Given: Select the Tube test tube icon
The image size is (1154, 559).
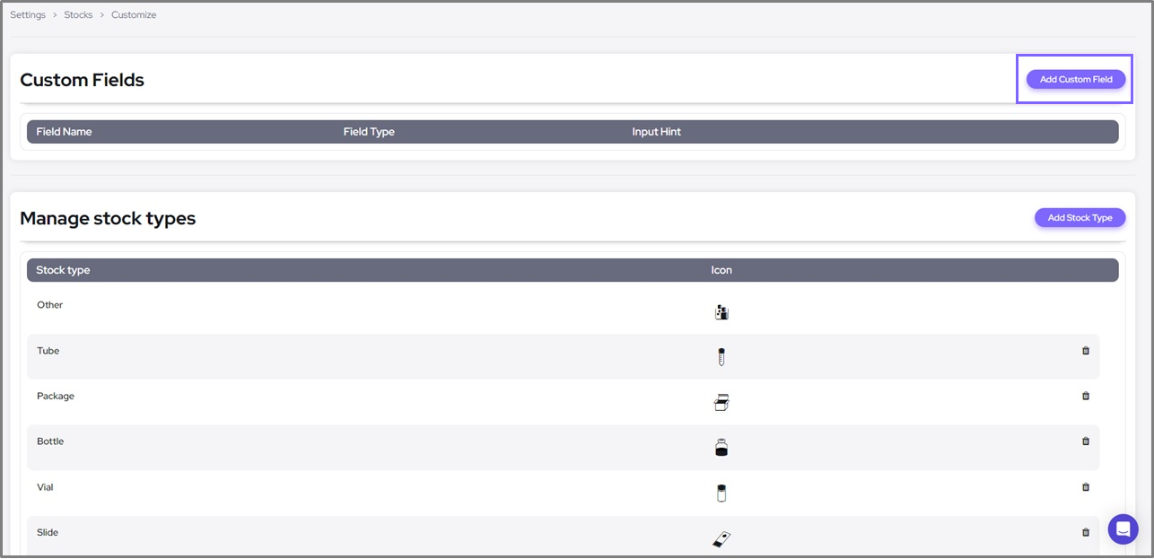Looking at the screenshot, I should (x=721, y=357).
